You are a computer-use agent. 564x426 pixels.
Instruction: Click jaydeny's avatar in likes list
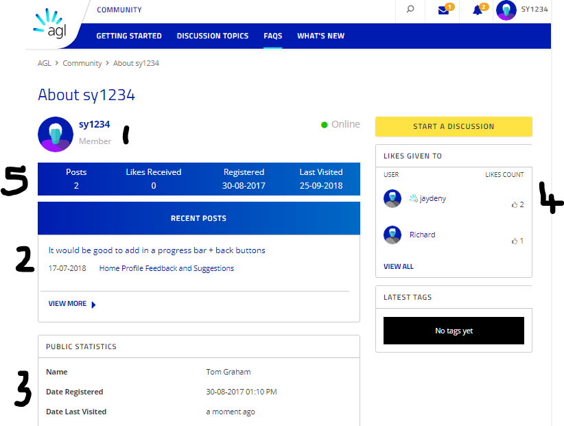tap(392, 198)
